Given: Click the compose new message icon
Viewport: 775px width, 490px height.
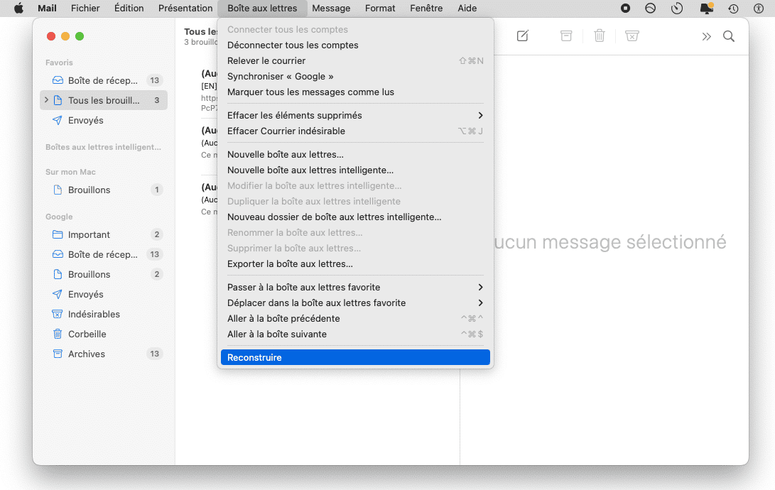Looking at the screenshot, I should 522,36.
